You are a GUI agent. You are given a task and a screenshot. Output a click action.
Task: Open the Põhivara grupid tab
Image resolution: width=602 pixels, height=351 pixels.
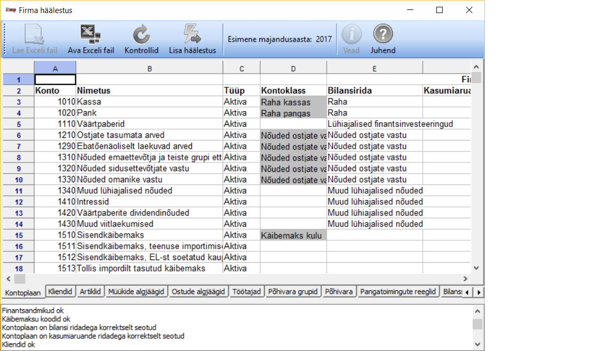(x=292, y=291)
